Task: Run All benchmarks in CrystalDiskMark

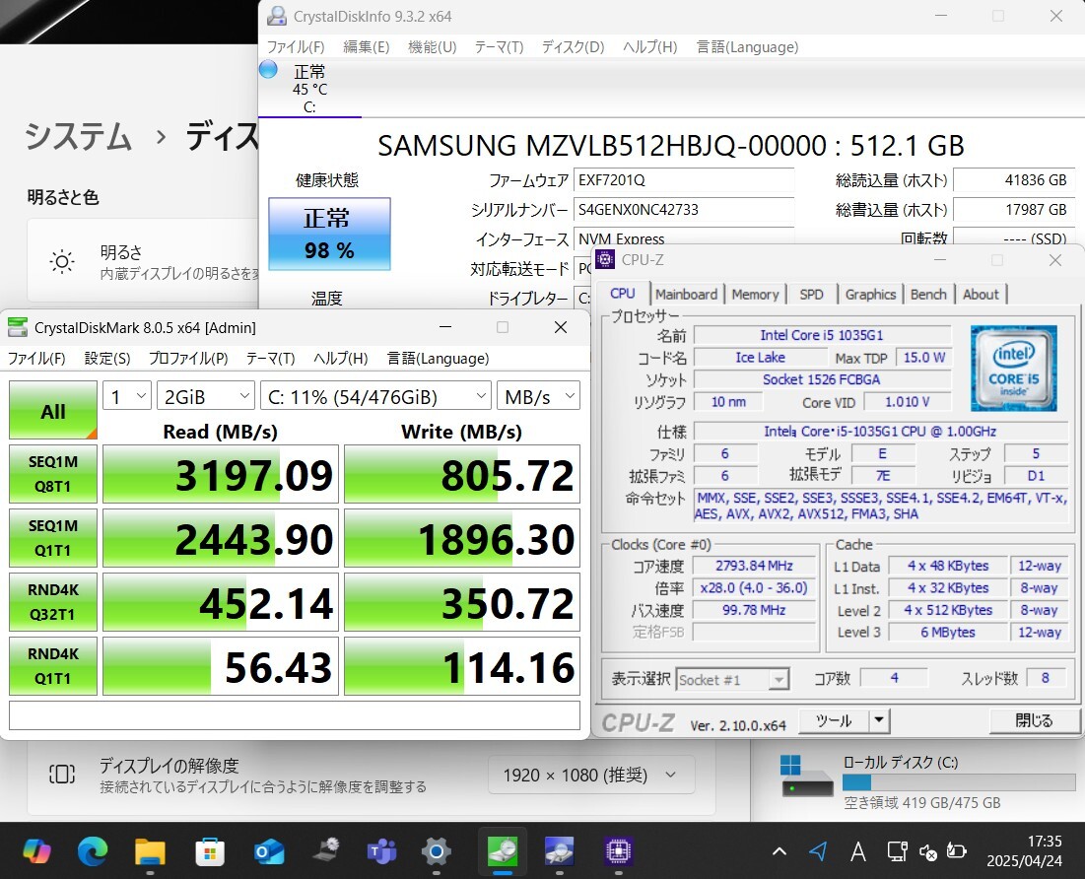Action: click(x=53, y=411)
